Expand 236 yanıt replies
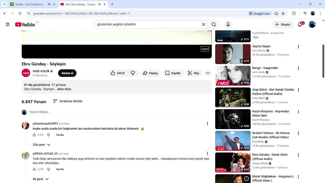 tap(42, 145)
